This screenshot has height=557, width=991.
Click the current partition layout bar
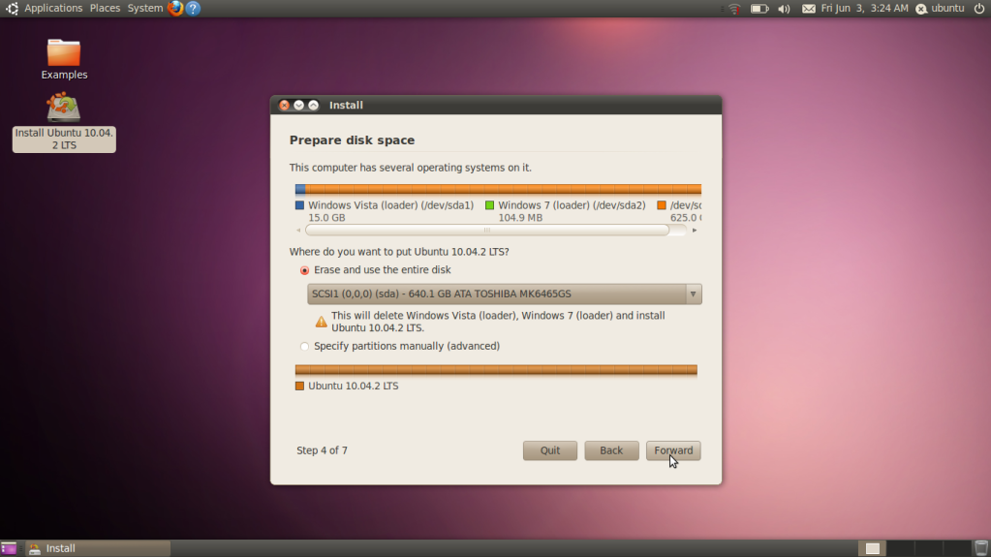pyautogui.click(x=498, y=189)
